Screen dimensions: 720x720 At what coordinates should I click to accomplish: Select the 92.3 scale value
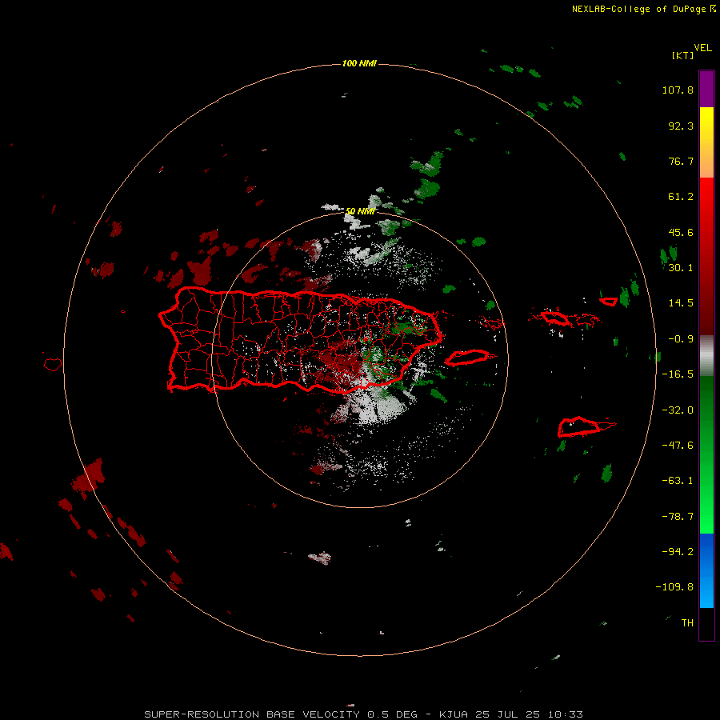[x=681, y=126]
